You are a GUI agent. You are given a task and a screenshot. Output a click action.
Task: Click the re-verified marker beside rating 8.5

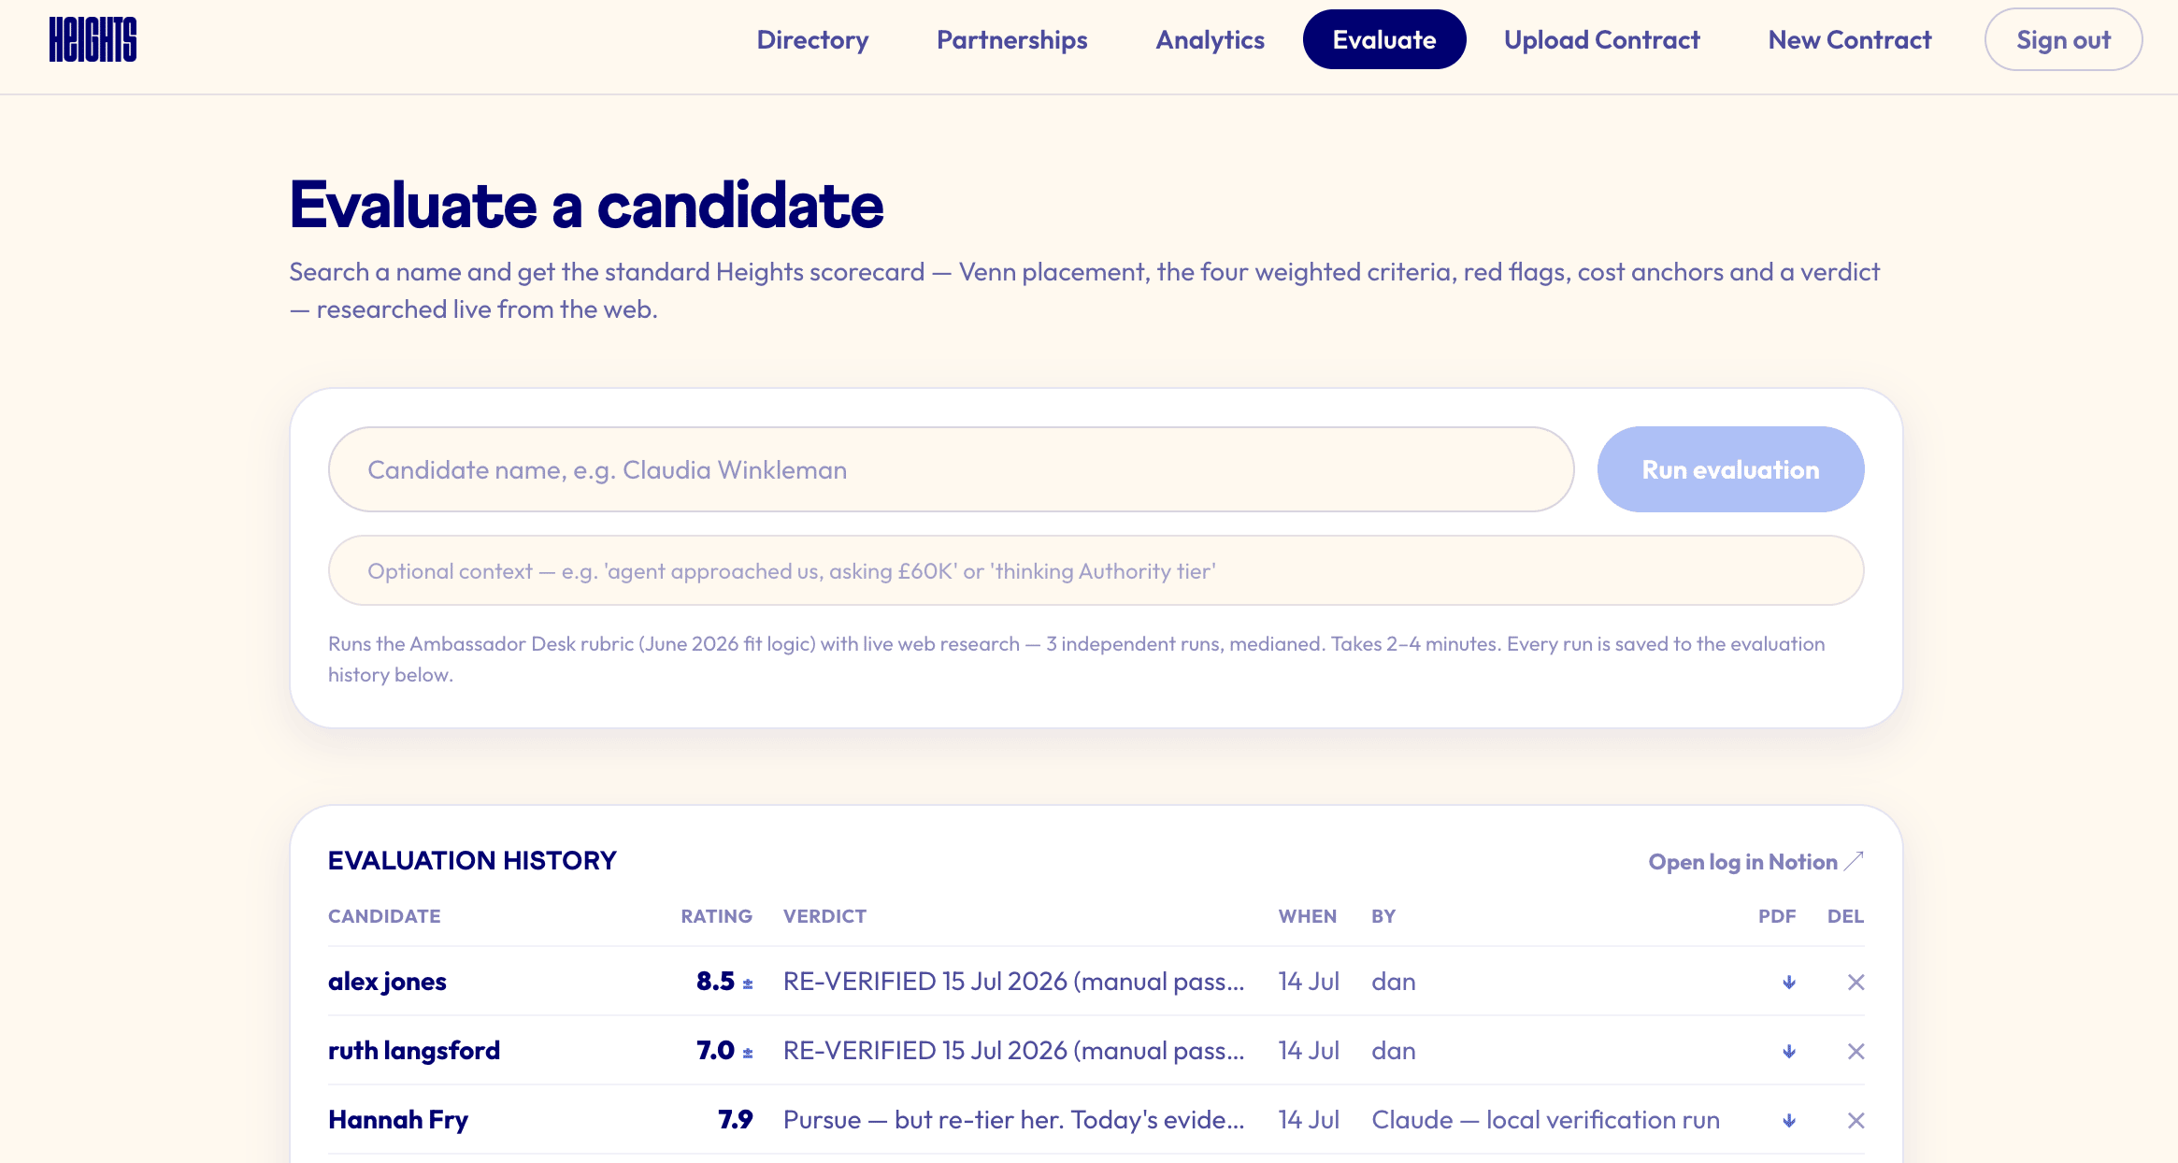[x=748, y=984]
